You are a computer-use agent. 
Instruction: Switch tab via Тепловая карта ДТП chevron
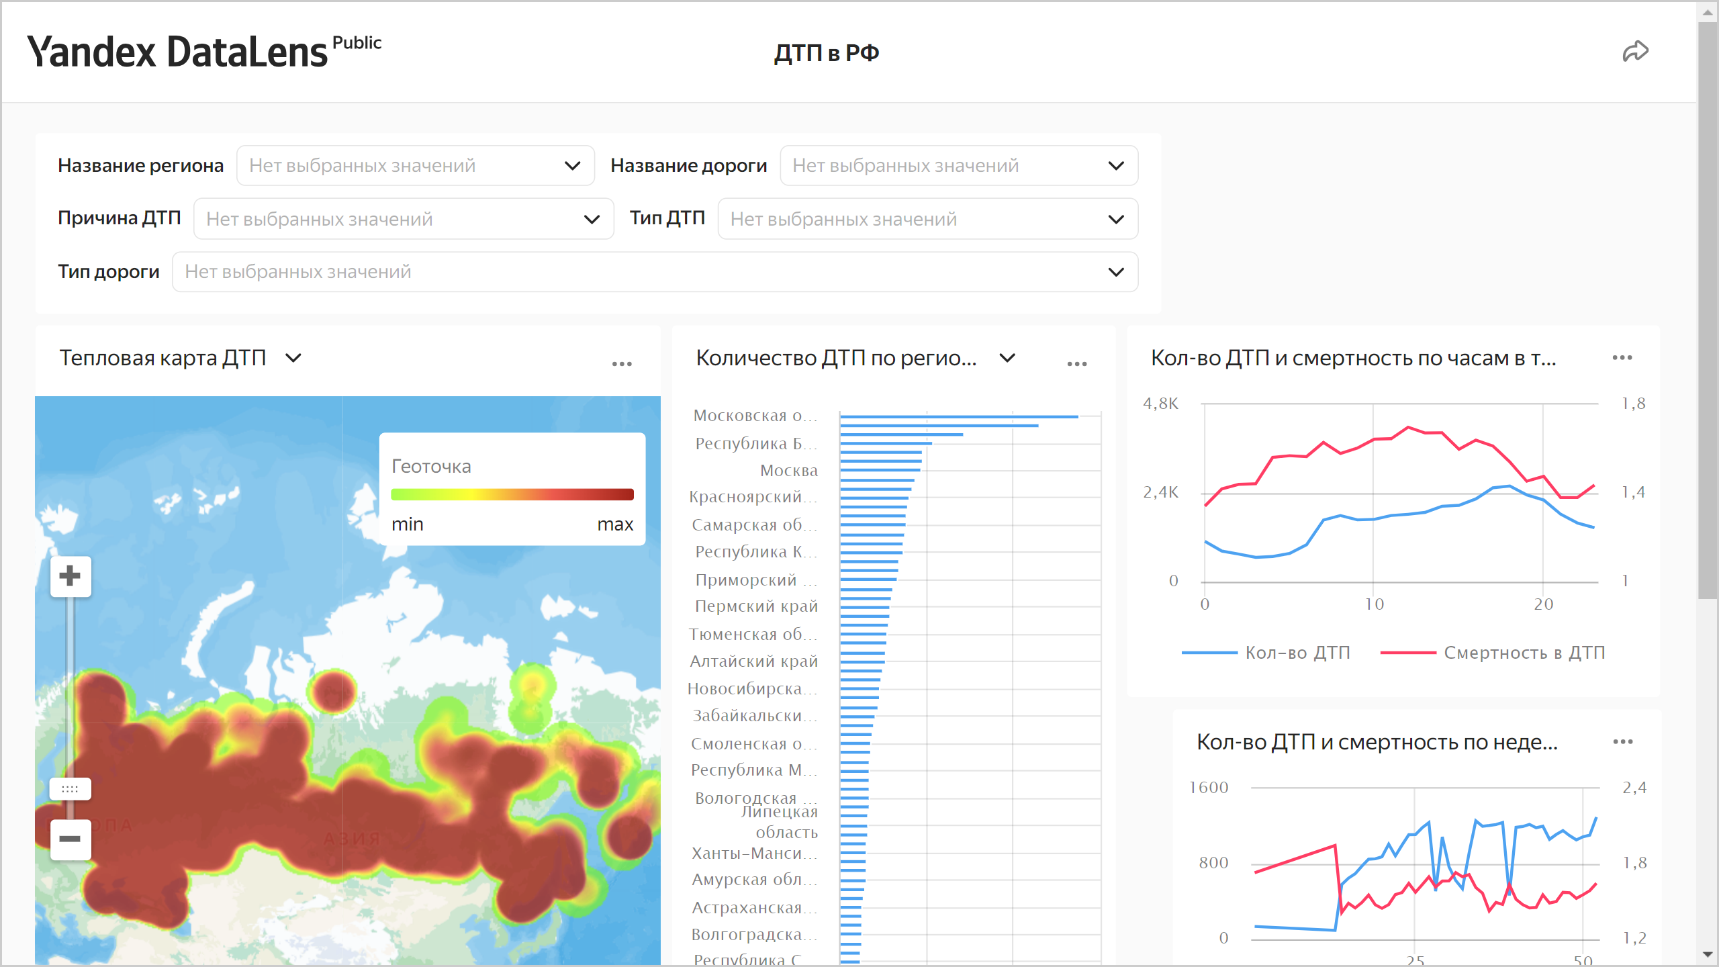(x=293, y=358)
